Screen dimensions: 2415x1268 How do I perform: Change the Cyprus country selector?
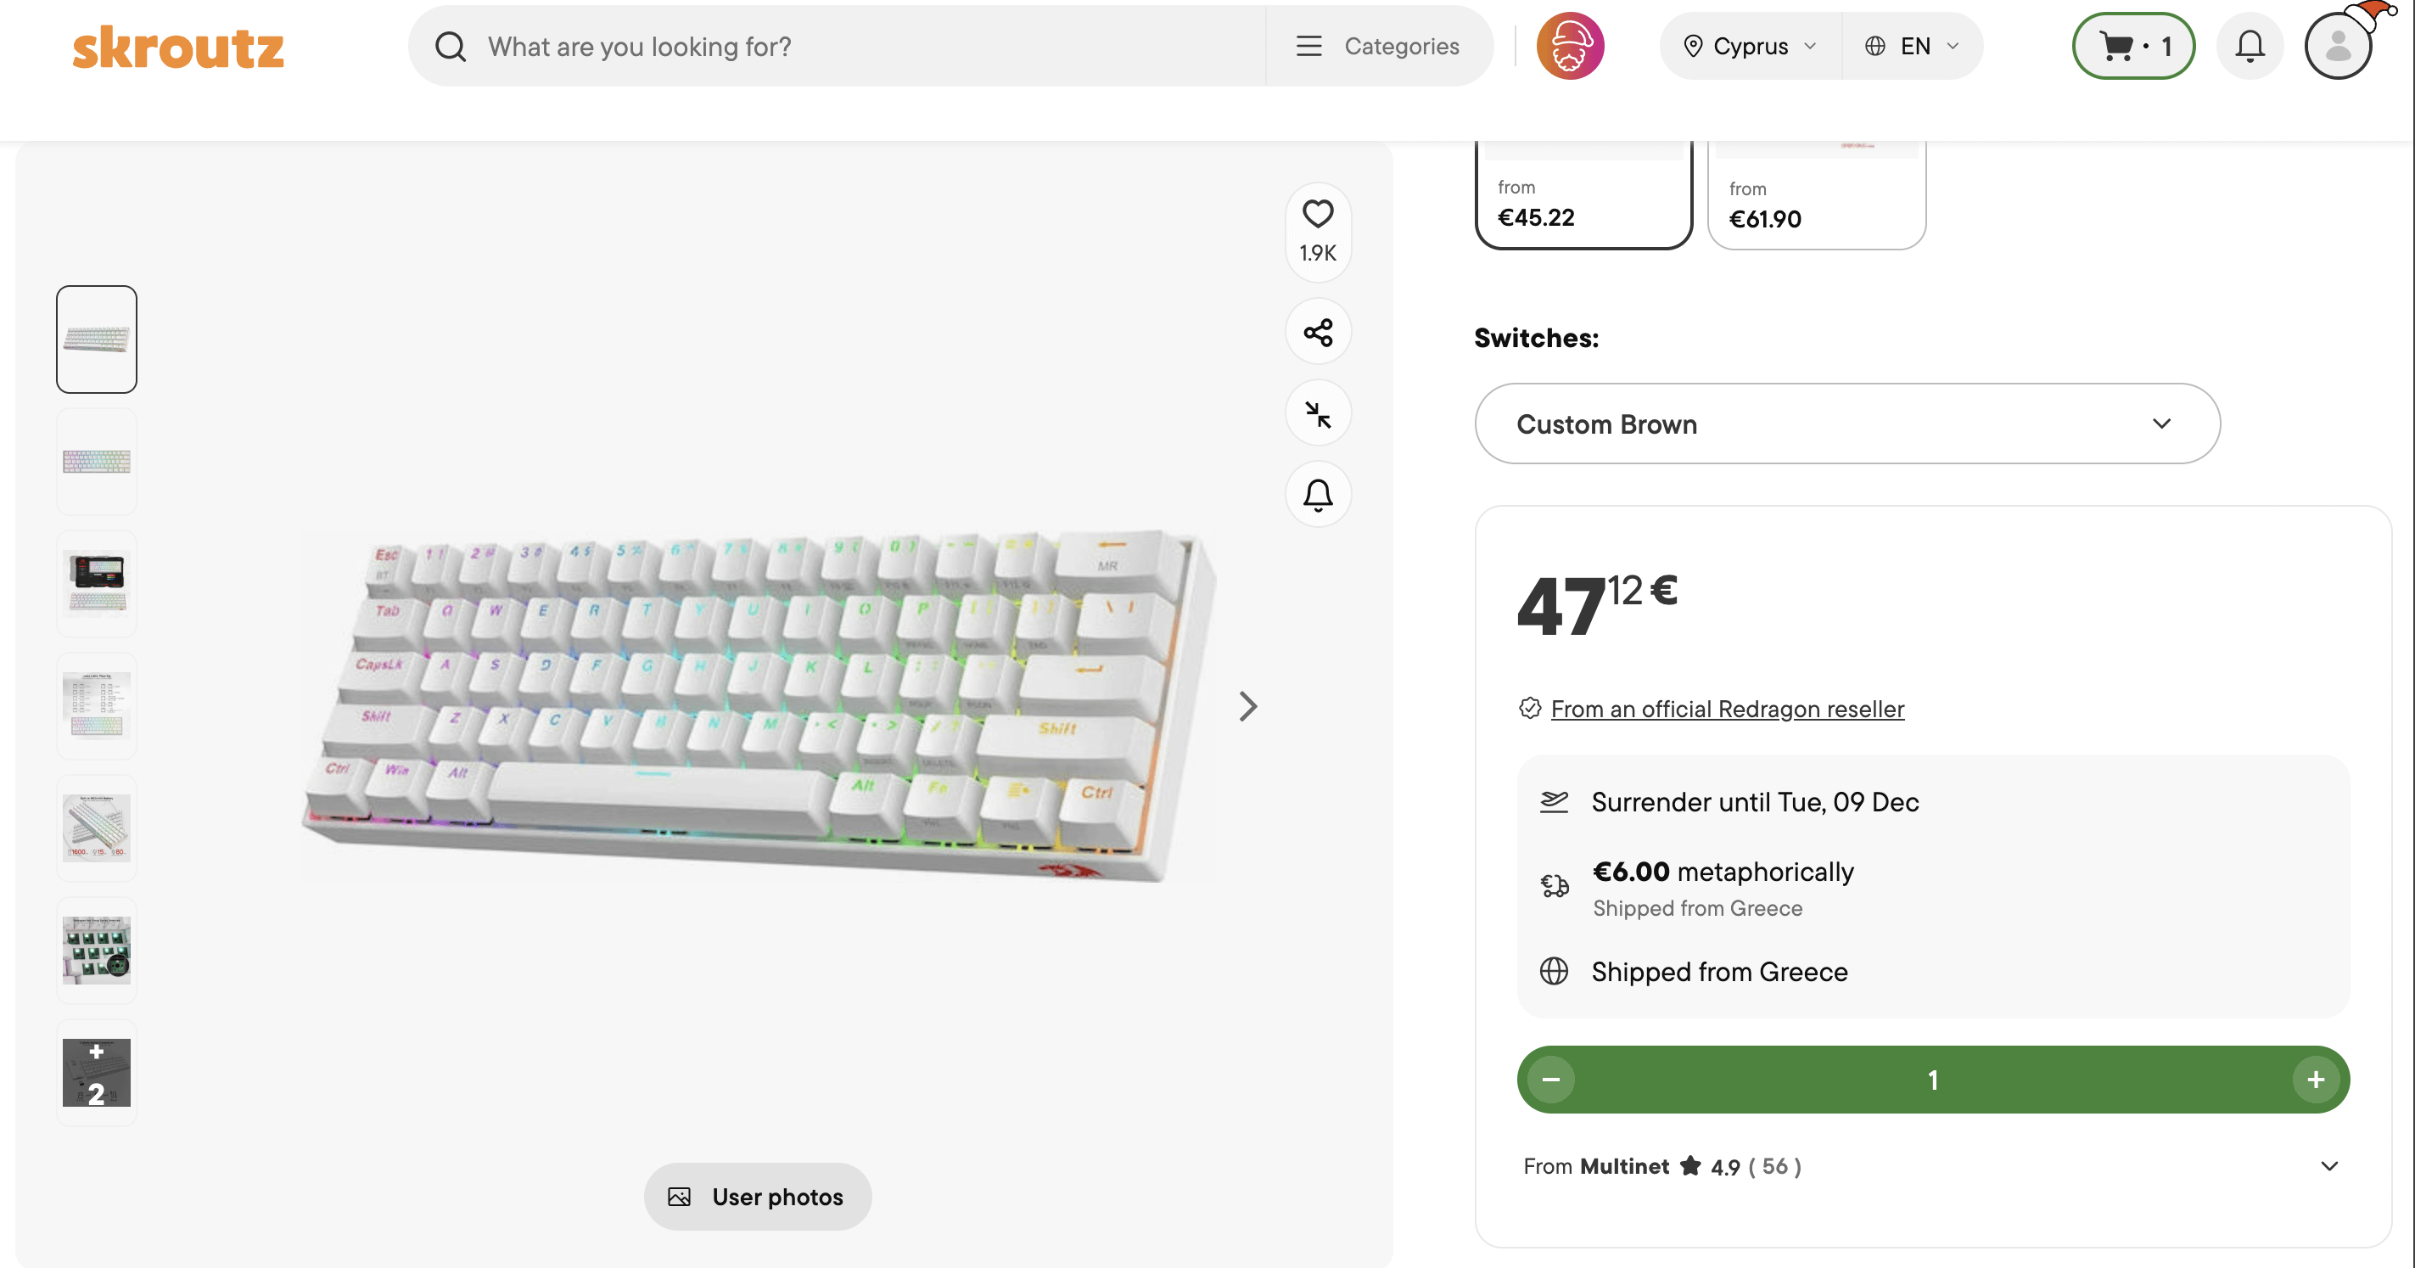(x=1750, y=46)
